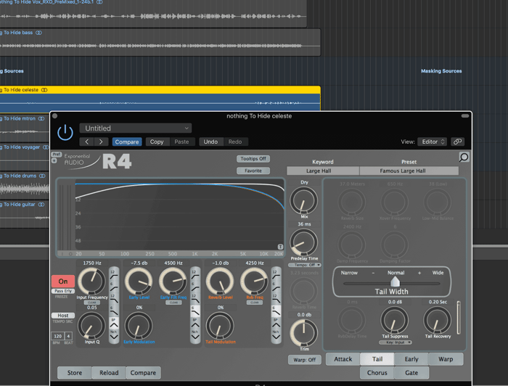Image resolution: width=508 pixels, height=386 pixels.
Task: Open the Tempo: Off dropdown
Action: pos(305,265)
